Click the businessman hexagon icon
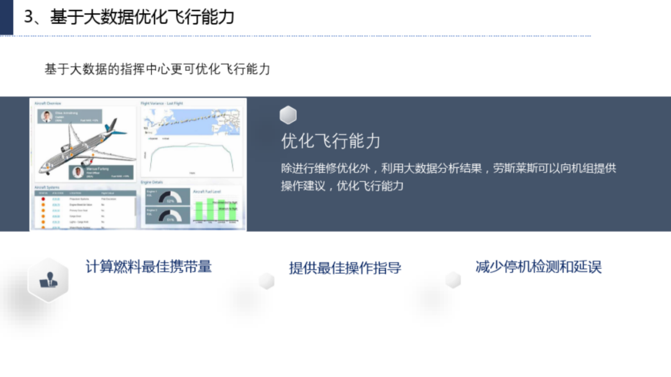 coord(48,279)
